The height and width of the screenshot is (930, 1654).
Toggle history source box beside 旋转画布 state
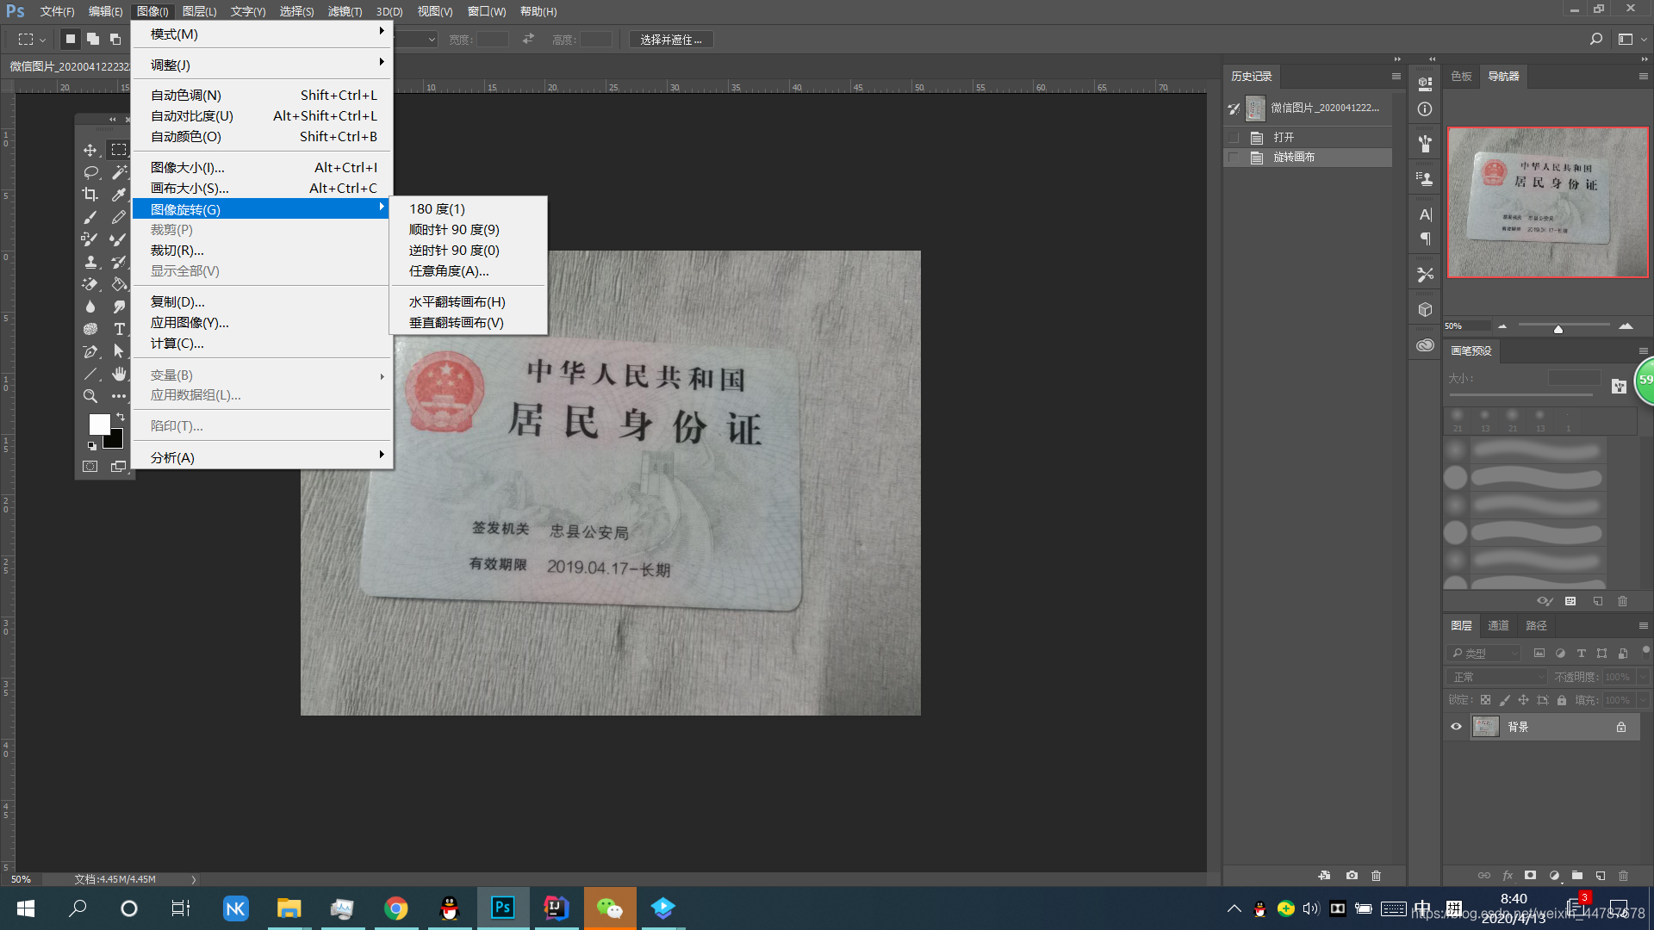[x=1234, y=158]
